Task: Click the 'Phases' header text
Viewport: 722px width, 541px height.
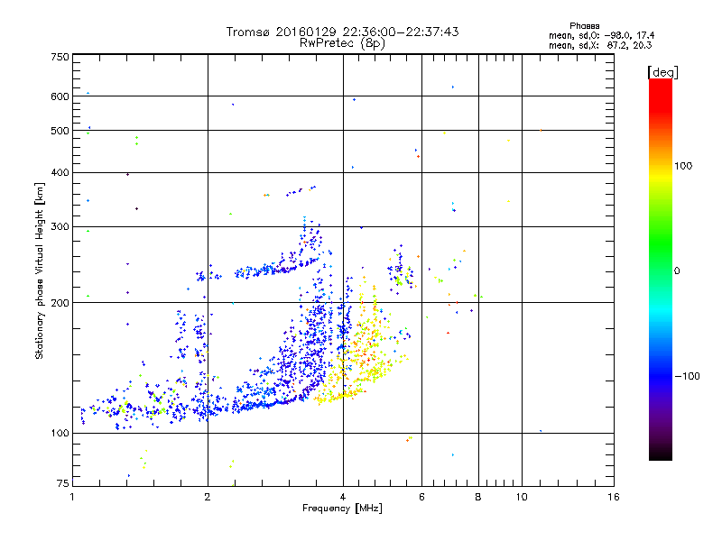Action: (x=584, y=26)
